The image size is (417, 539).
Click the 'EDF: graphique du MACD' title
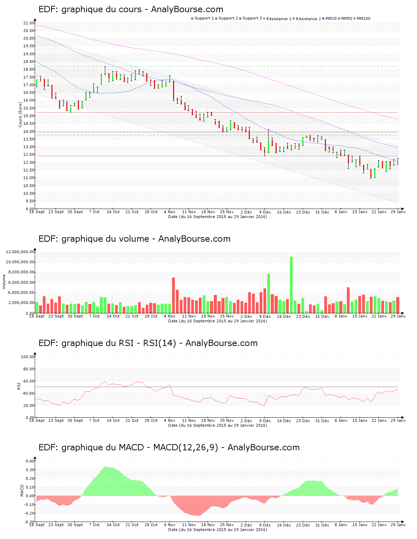pos(169,448)
